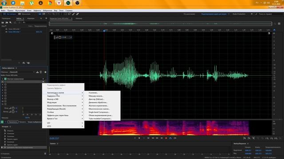This screenshot has height=159, width=284.
Task: Switch to Multitrack (Мультитрек) editor view
Action: tap(24, 14)
